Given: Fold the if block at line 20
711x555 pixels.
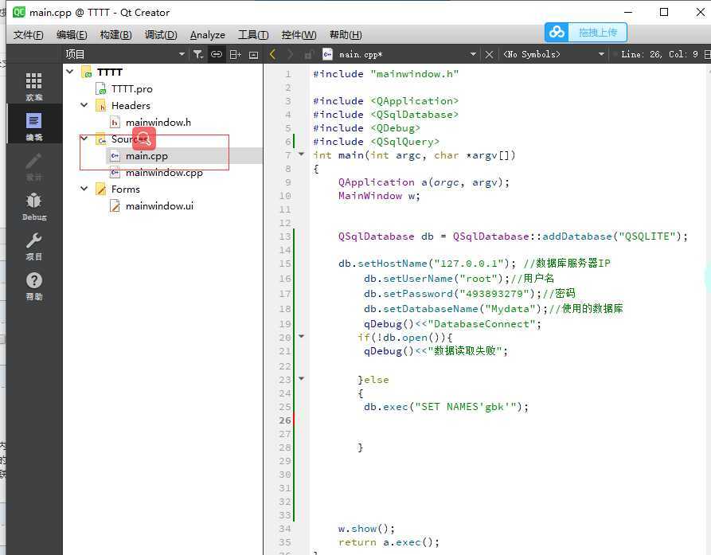Looking at the screenshot, I should pos(301,336).
